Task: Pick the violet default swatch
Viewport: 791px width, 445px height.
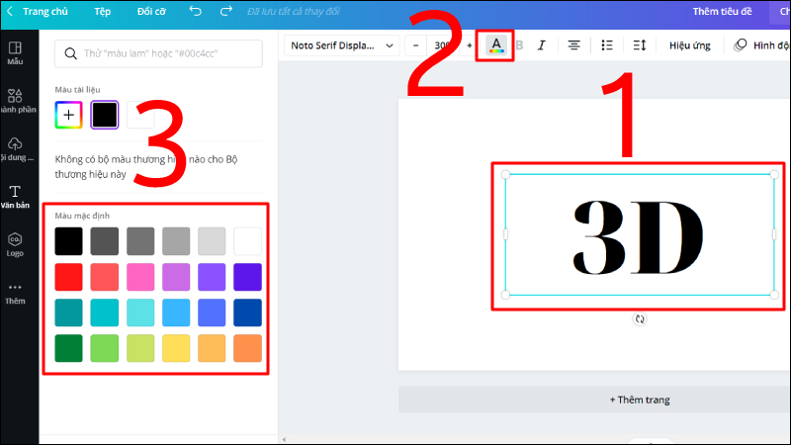Action: tap(212, 277)
